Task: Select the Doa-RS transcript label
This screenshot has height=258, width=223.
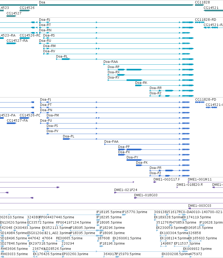Action: pyautogui.click(x=49, y=35)
